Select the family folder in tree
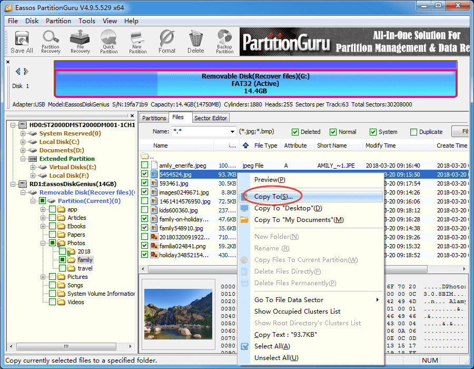This screenshot has height=369, width=474. 85,260
